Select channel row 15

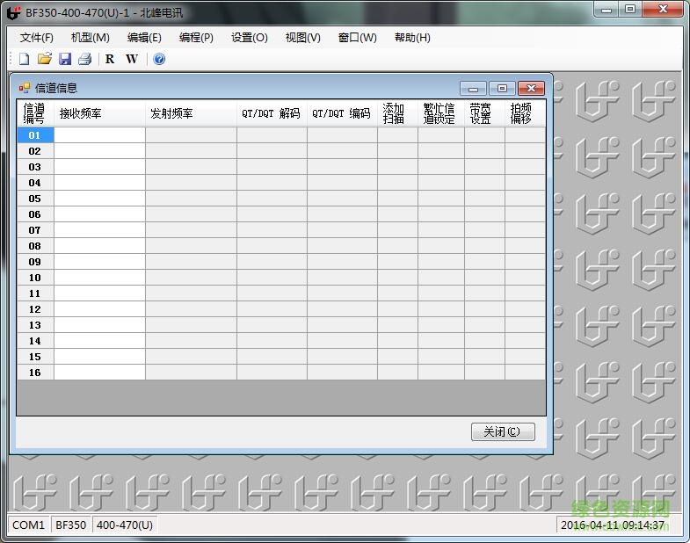[x=35, y=357]
